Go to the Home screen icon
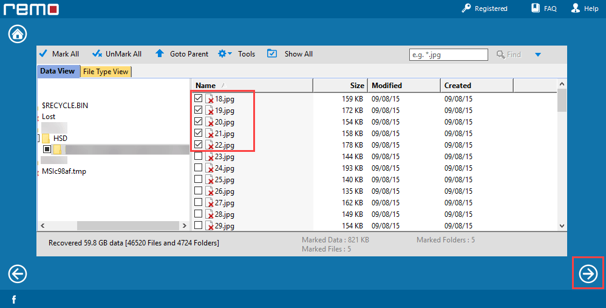Screen dimensions: 606x308 18,33
